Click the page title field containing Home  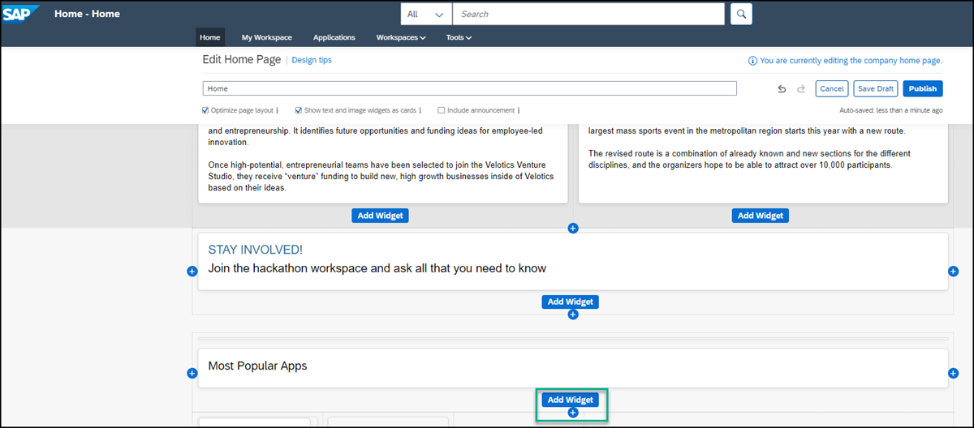click(x=470, y=88)
